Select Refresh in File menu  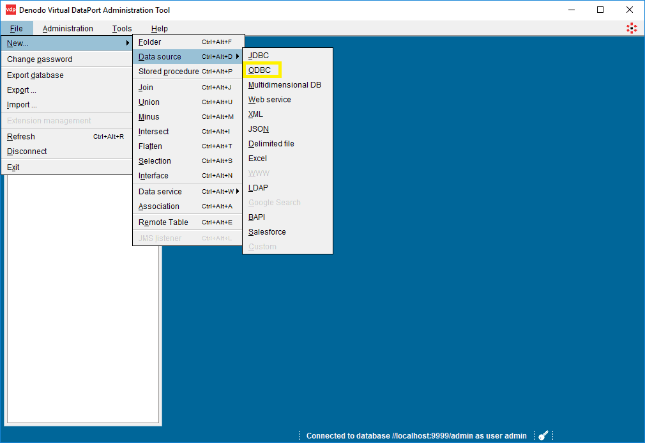(66, 137)
